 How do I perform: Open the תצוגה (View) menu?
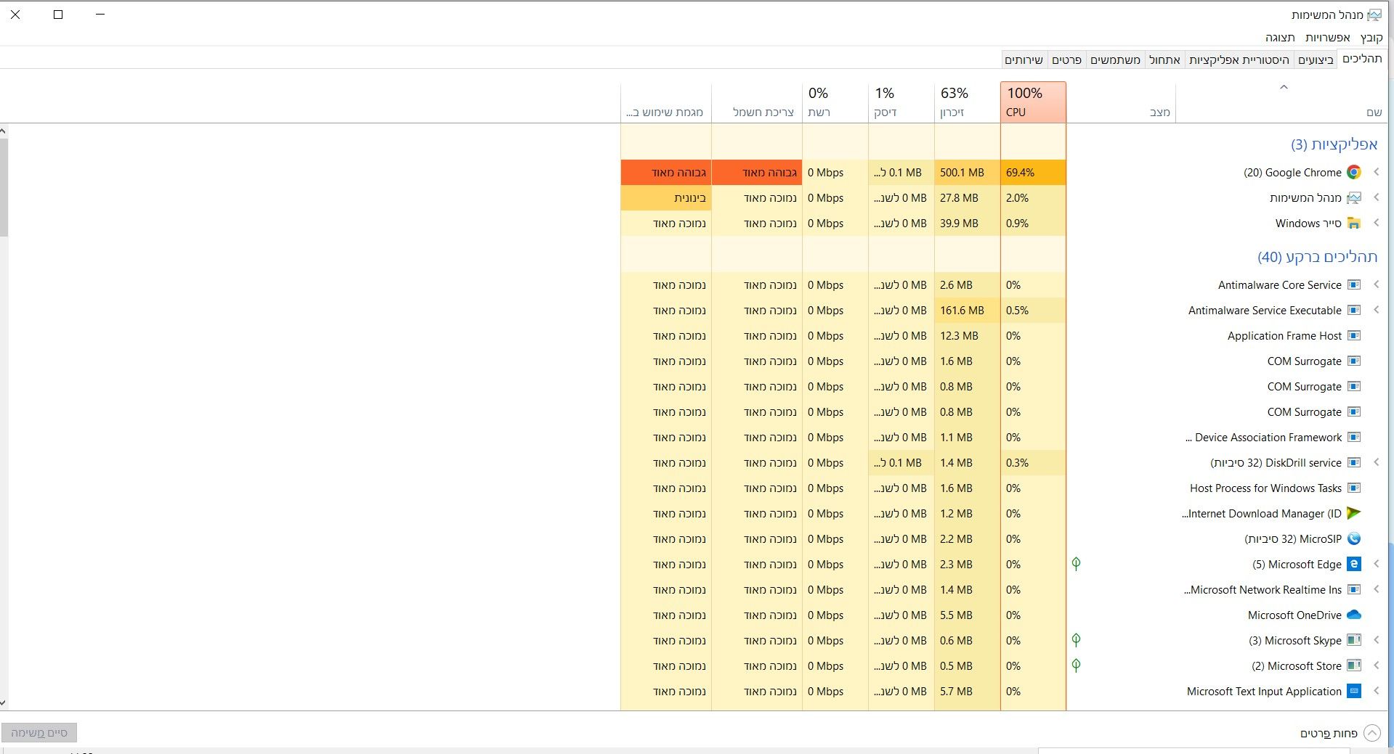(1280, 38)
